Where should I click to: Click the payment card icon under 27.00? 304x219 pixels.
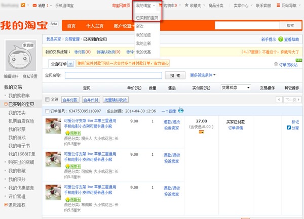[201, 132]
